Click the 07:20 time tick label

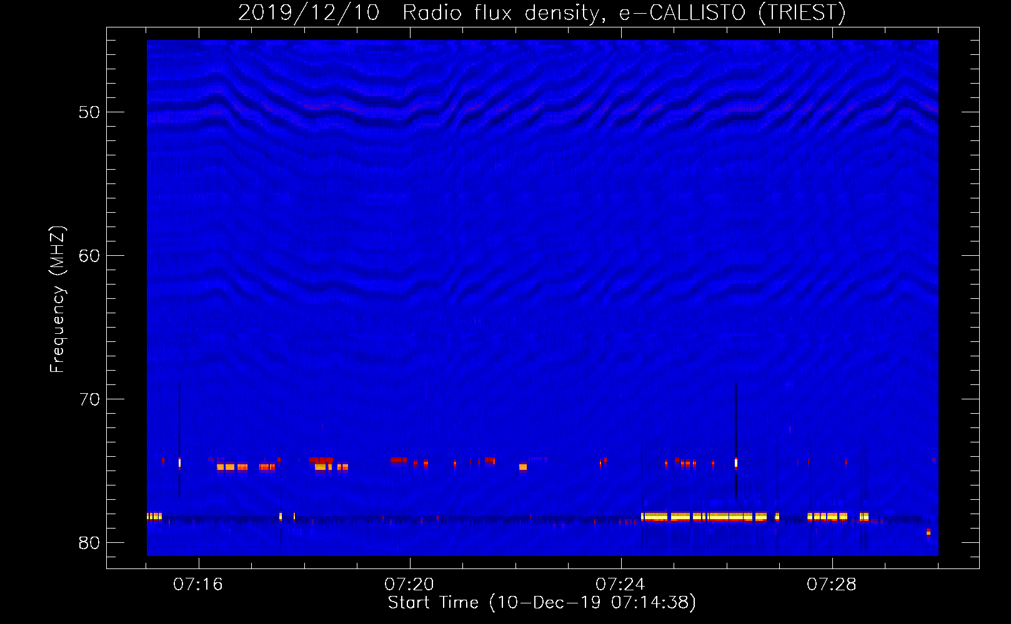(x=409, y=585)
